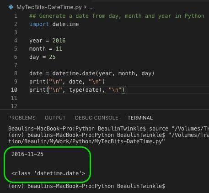Click the 2016-11-25 terminal output
This screenshot has width=209, height=193.
(27, 154)
